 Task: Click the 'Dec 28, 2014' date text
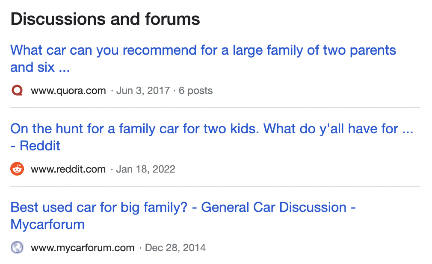[x=175, y=248]
